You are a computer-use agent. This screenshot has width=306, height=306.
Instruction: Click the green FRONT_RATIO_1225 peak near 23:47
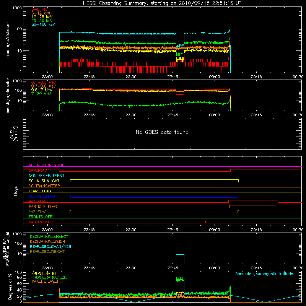(x=180, y=280)
